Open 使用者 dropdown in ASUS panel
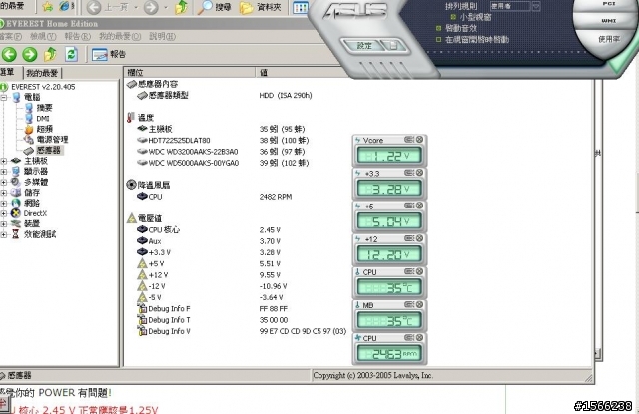The height and width of the screenshot is (414, 639). 536,6
